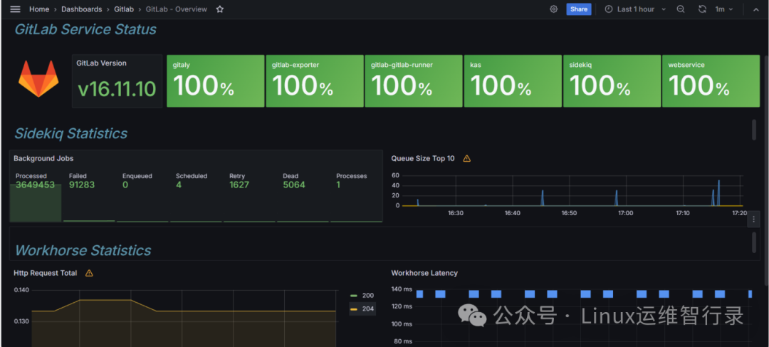Image resolution: width=769 pixels, height=347 pixels.
Task: Go to Dashboards breadcrumb
Action: coord(82,9)
